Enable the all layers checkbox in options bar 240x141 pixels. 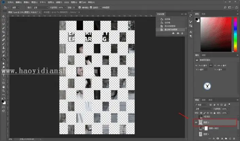pos(100,7)
